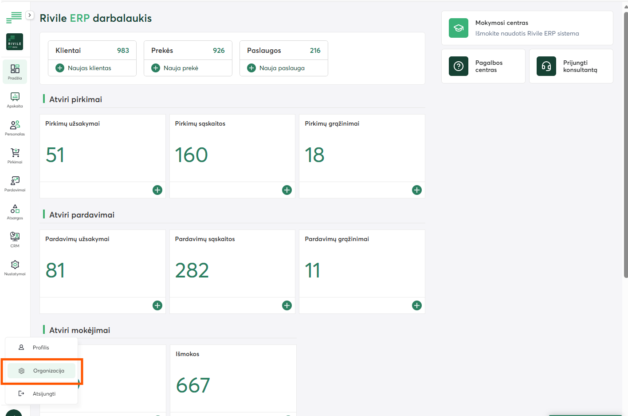Image resolution: width=628 pixels, height=416 pixels.
Task: Add new Pirkimų užsakymai with plus
Action: (x=157, y=190)
